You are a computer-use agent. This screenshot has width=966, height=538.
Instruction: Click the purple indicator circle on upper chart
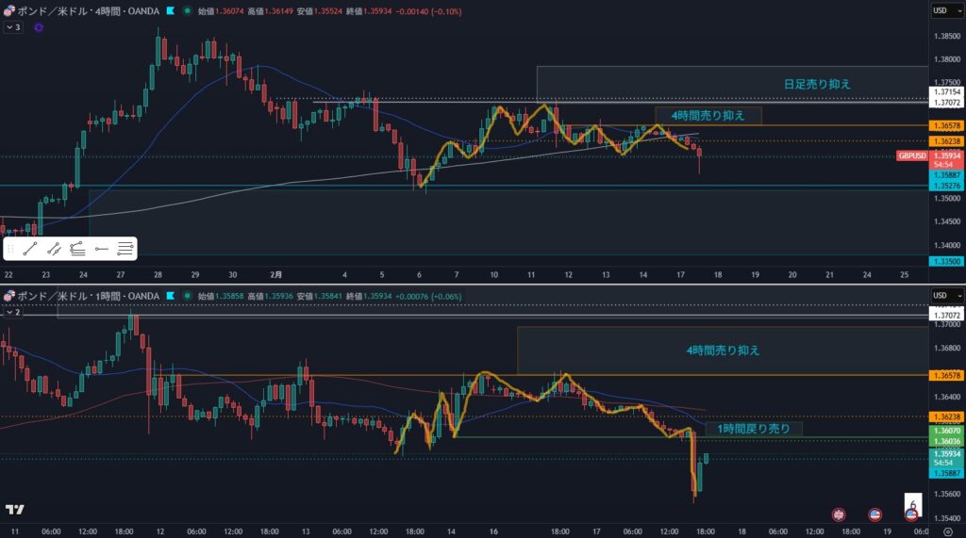point(38,27)
